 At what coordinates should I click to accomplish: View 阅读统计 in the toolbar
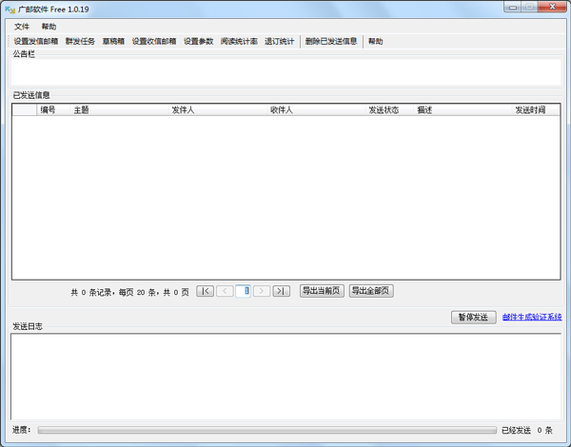coord(239,41)
